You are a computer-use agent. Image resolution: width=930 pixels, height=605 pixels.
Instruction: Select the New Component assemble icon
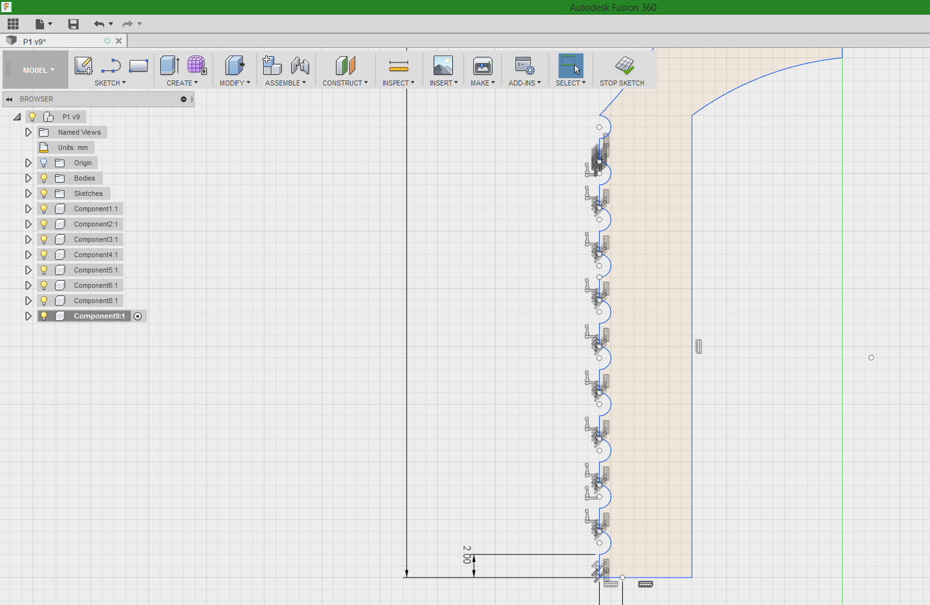pos(272,66)
